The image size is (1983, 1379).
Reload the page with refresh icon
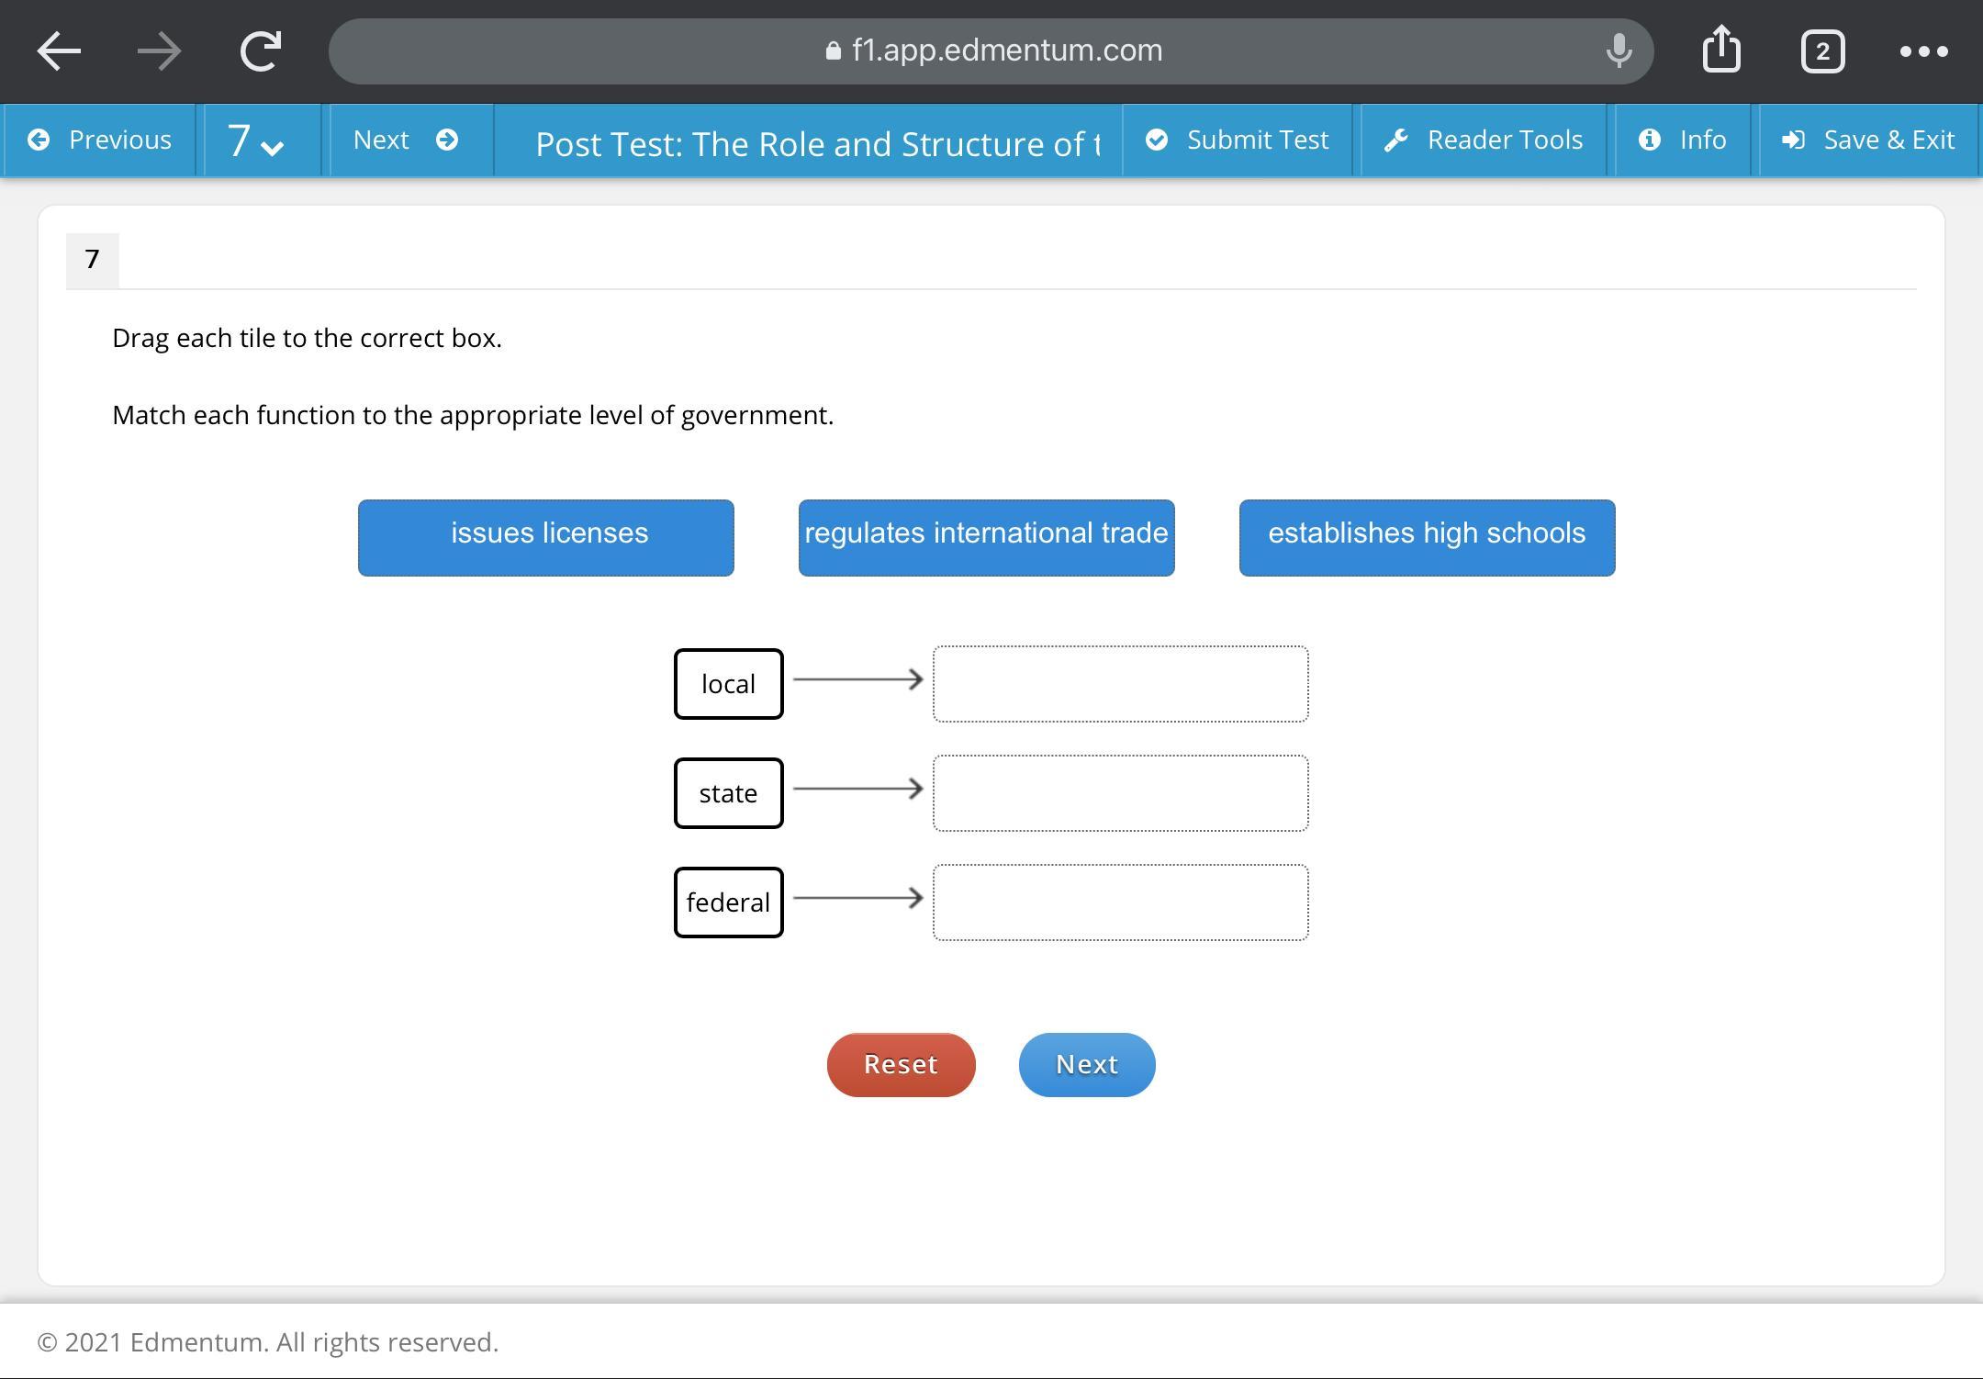pyautogui.click(x=261, y=50)
